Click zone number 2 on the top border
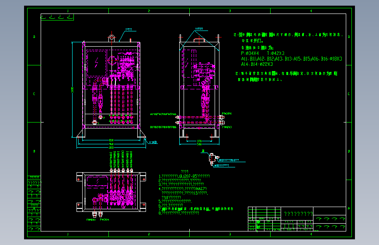The width and height of the screenshot is (379, 245). click(149, 11)
